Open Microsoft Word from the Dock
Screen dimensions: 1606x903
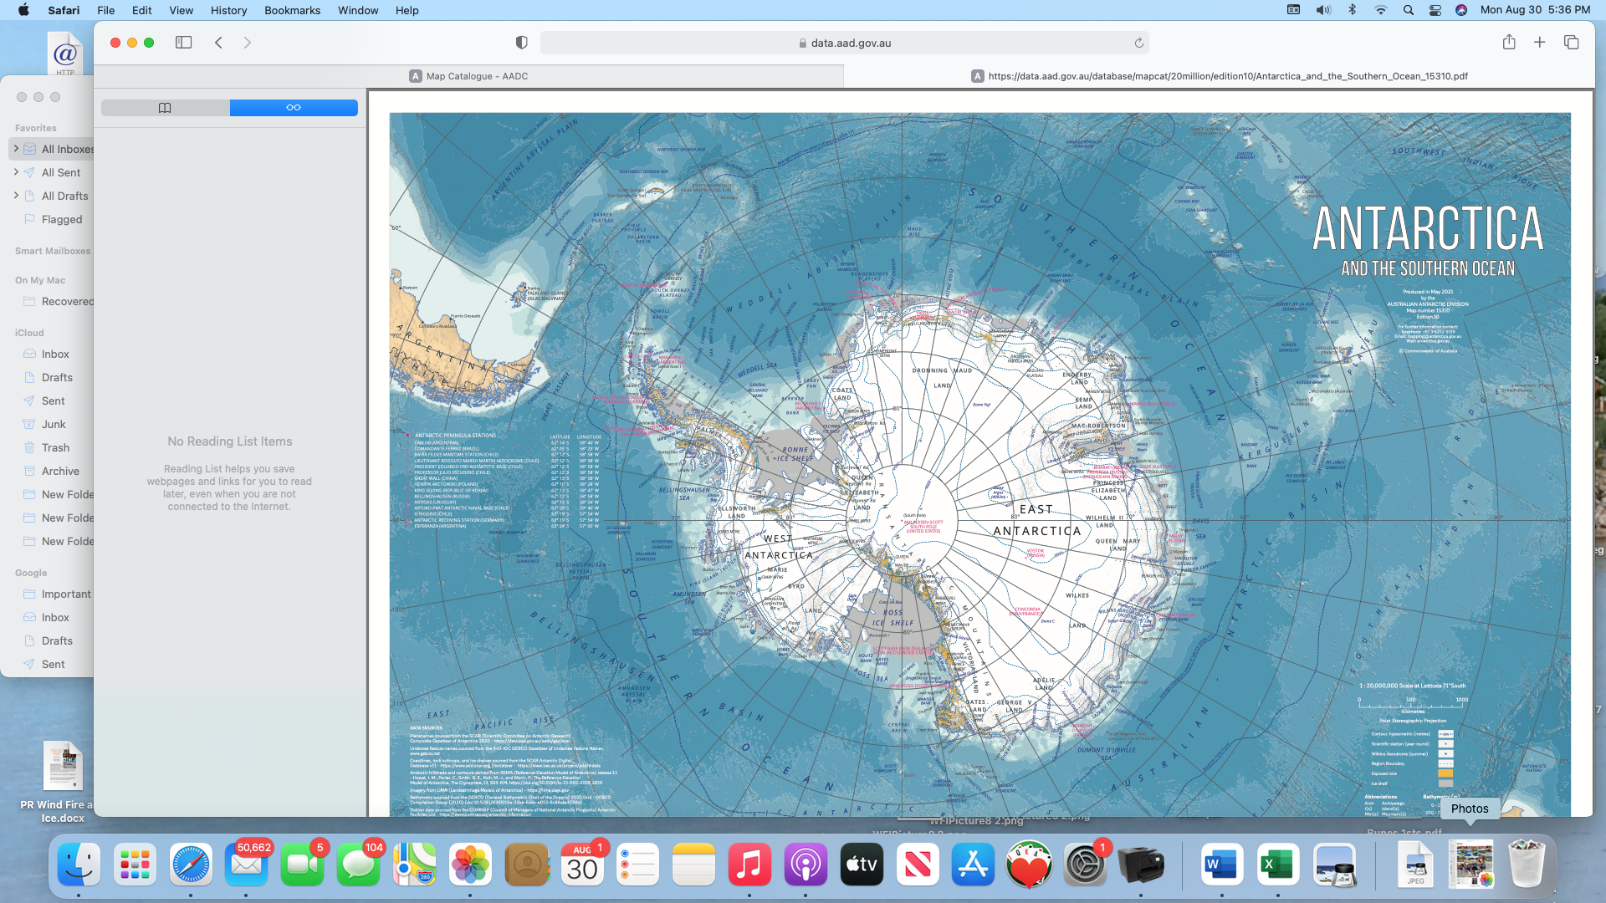click(x=1221, y=865)
